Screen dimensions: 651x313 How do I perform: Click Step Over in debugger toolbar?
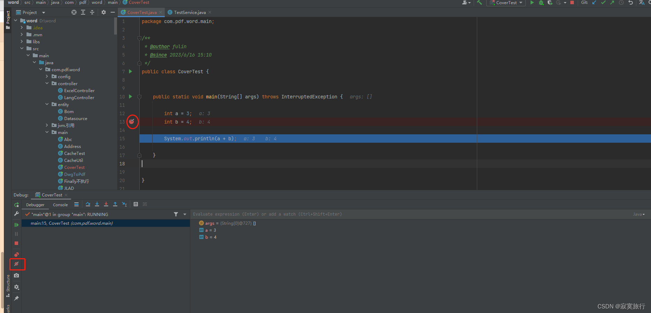pyautogui.click(x=88, y=204)
